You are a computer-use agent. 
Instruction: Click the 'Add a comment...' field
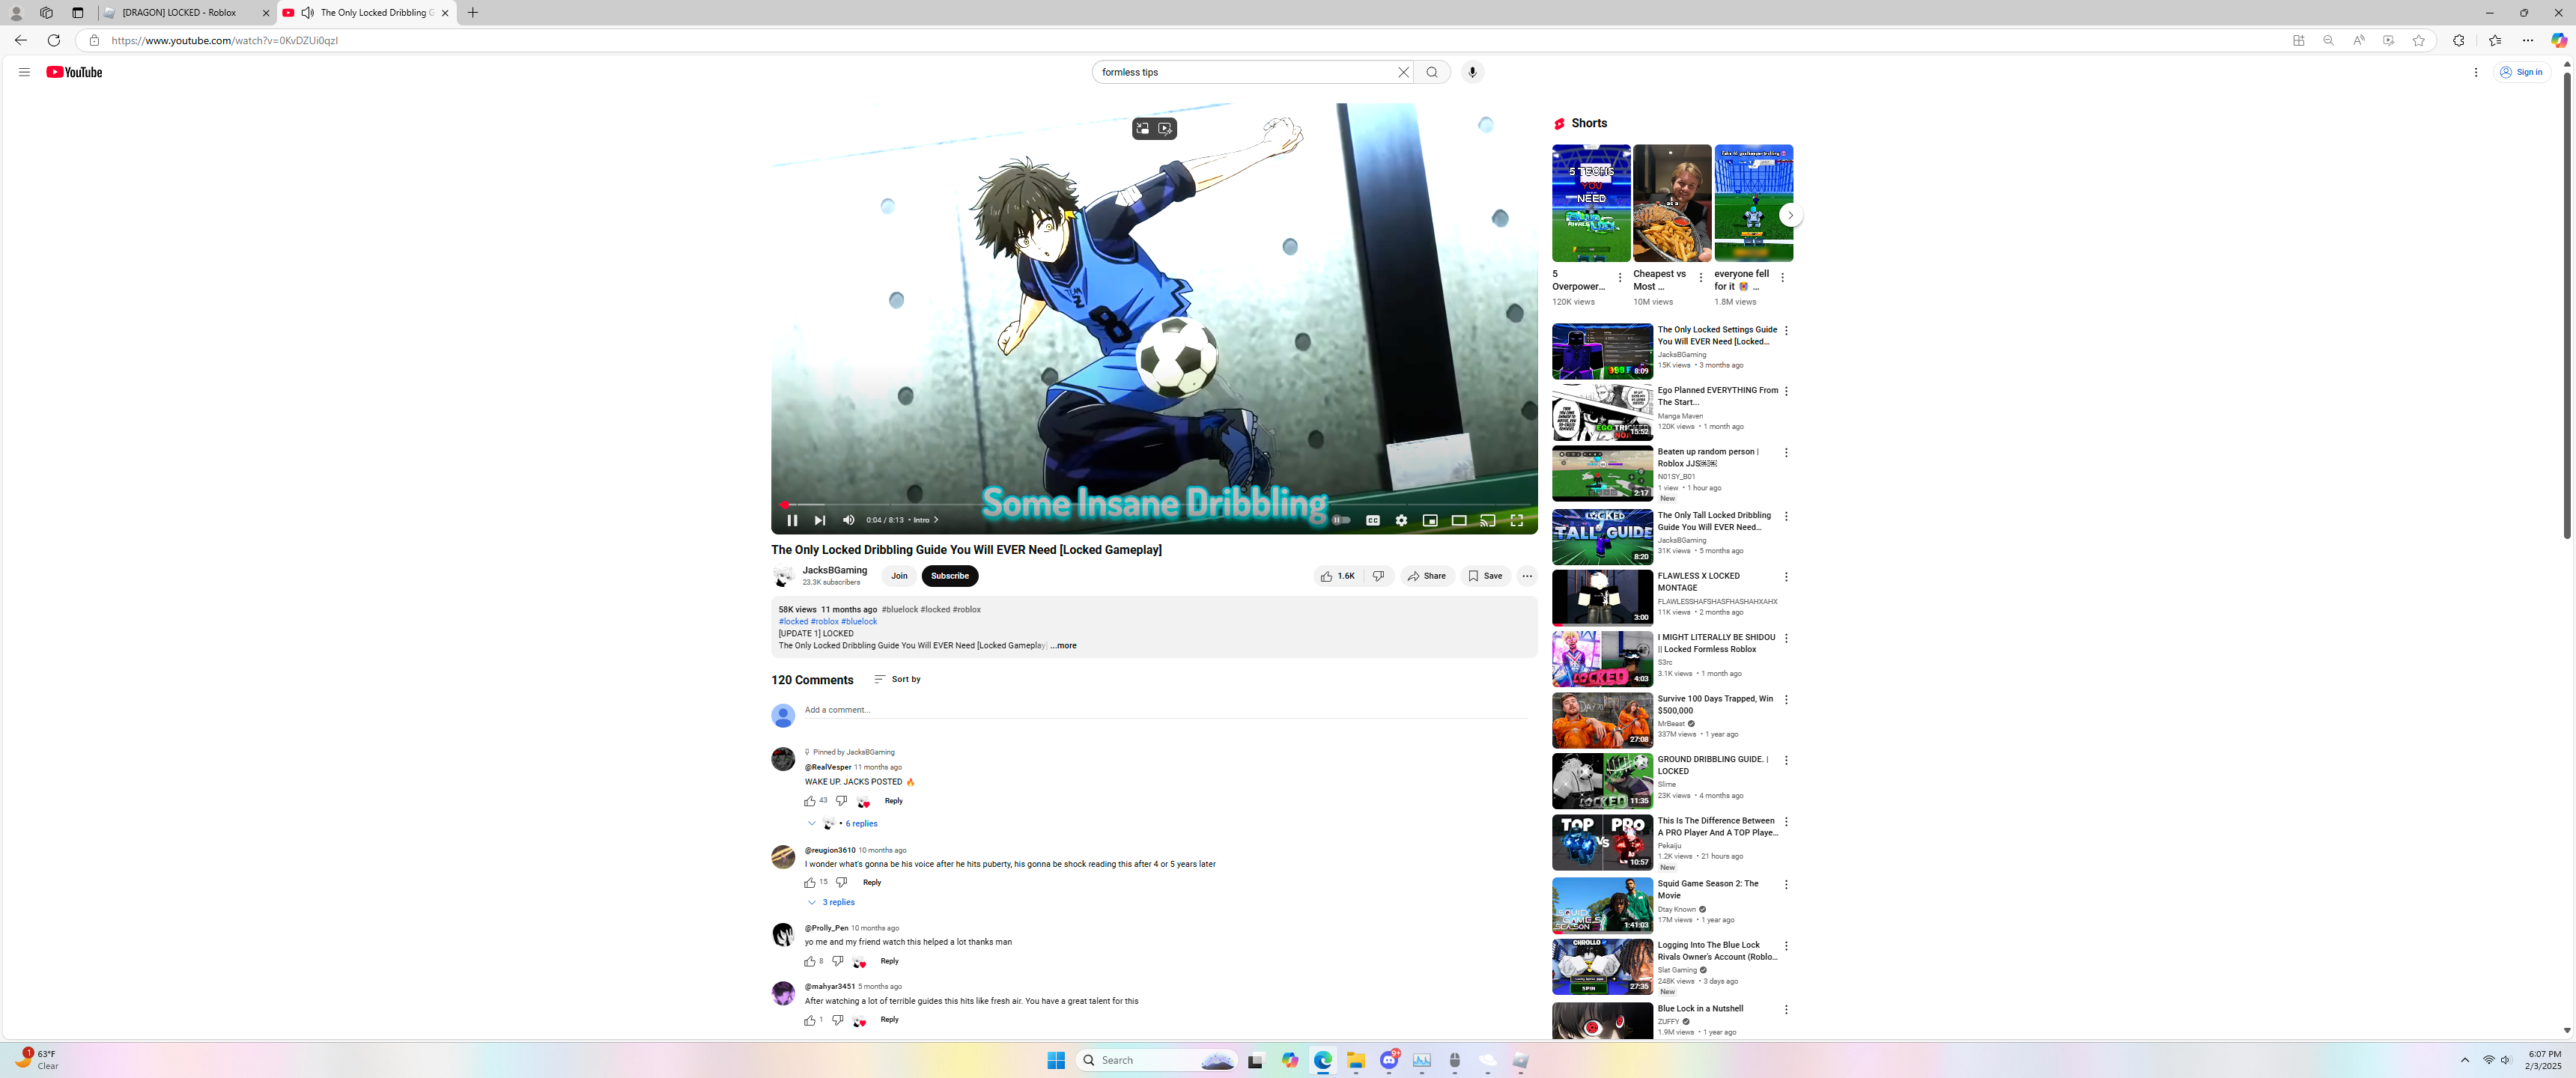point(1166,710)
